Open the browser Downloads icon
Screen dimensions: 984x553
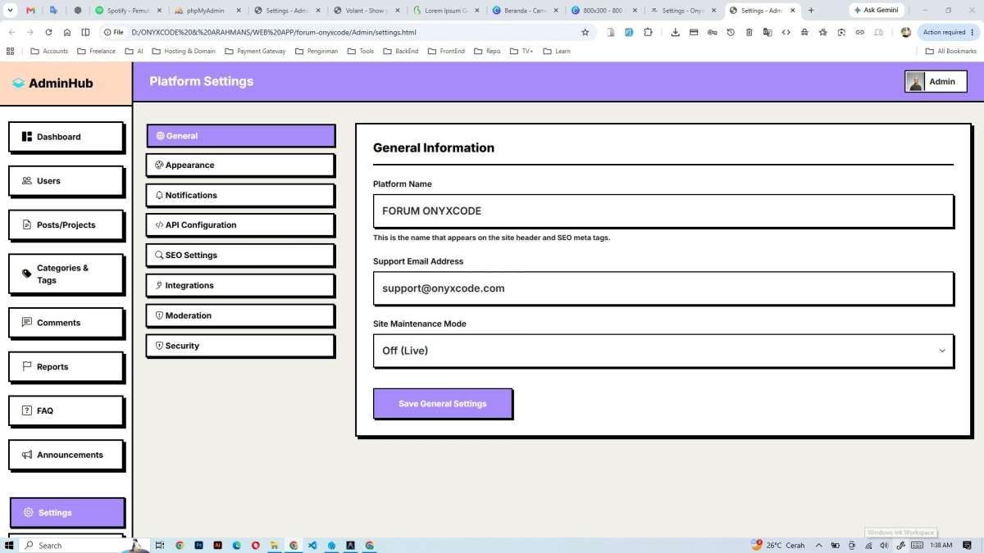point(675,32)
